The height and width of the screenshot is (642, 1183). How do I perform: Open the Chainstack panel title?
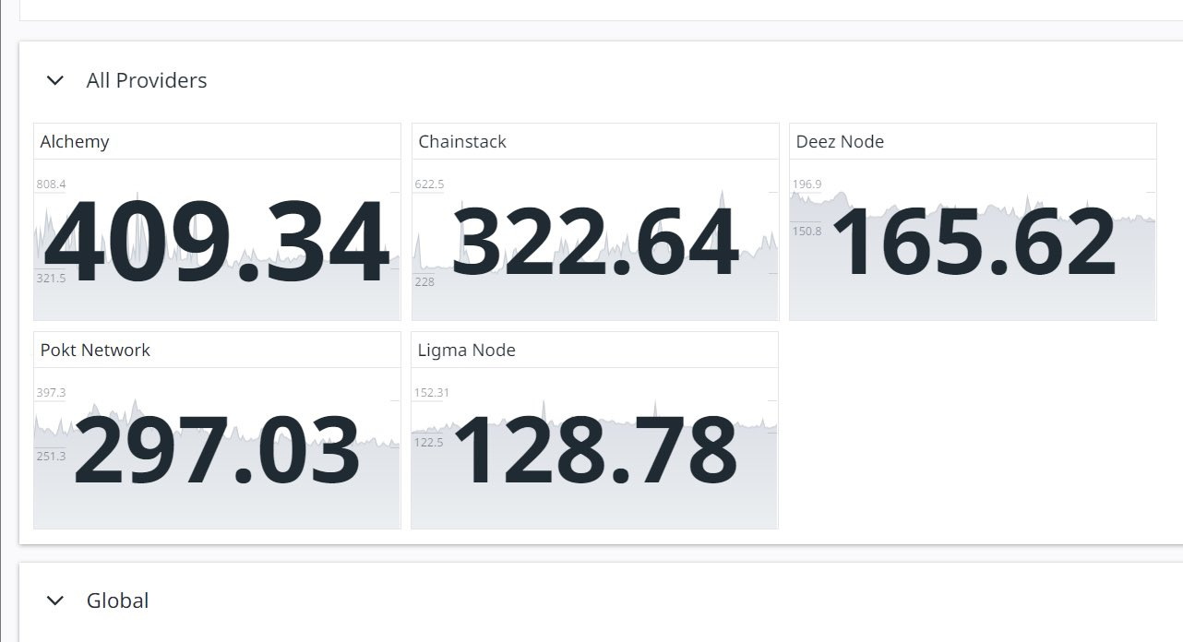point(462,142)
